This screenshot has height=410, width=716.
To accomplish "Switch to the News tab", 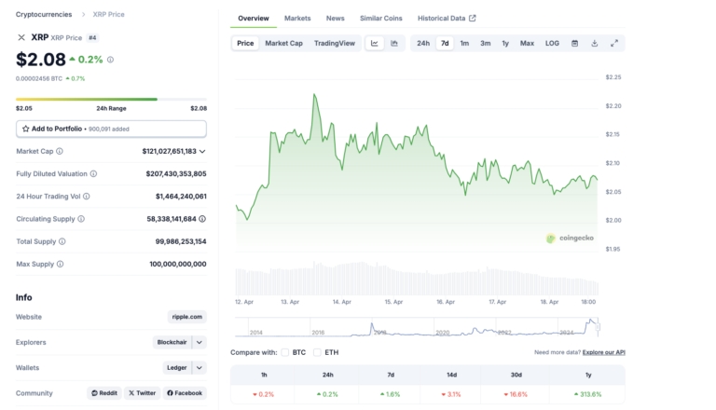I will (336, 19).
